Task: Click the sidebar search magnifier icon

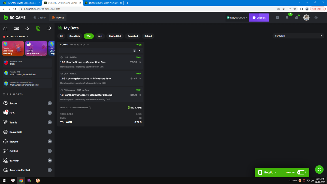Action: click(49, 28)
